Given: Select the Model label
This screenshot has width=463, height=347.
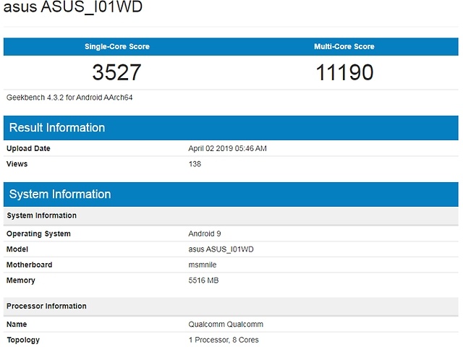Looking at the screenshot, I should click(17, 249).
